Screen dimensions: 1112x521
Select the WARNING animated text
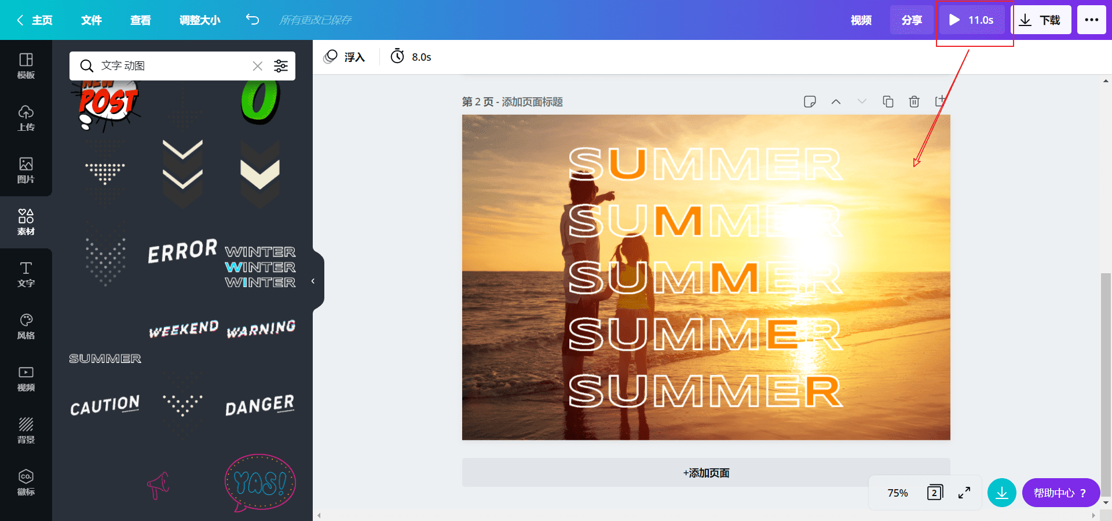pos(261,328)
